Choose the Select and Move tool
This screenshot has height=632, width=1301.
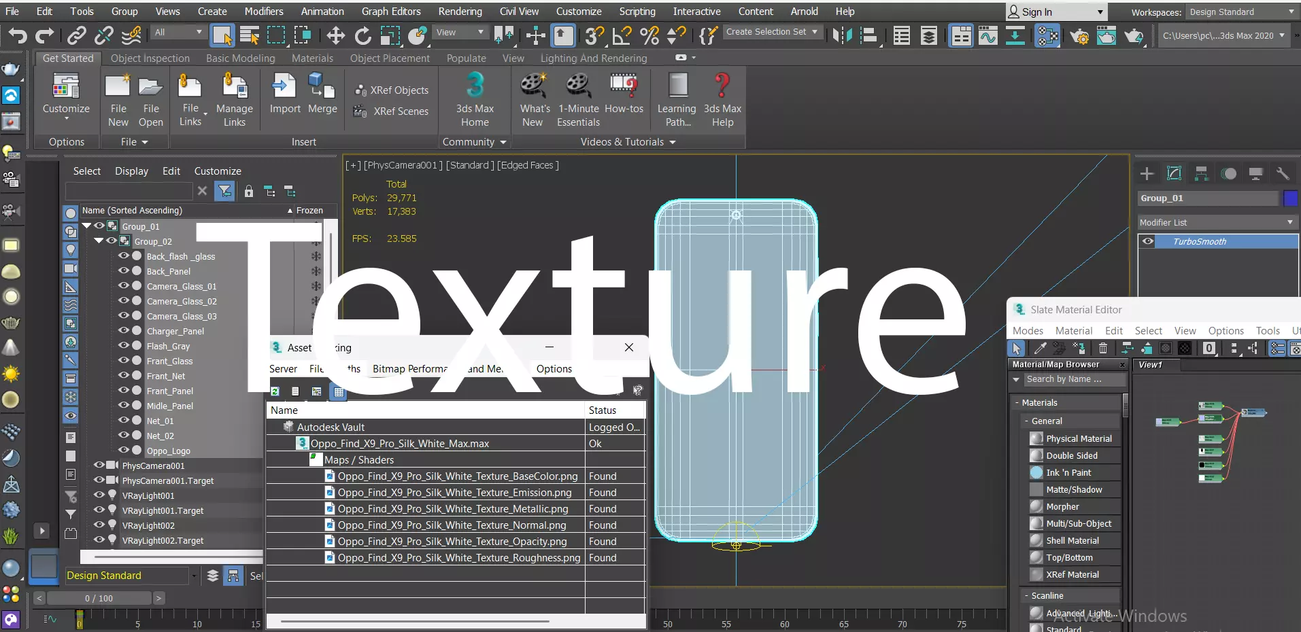coord(335,35)
